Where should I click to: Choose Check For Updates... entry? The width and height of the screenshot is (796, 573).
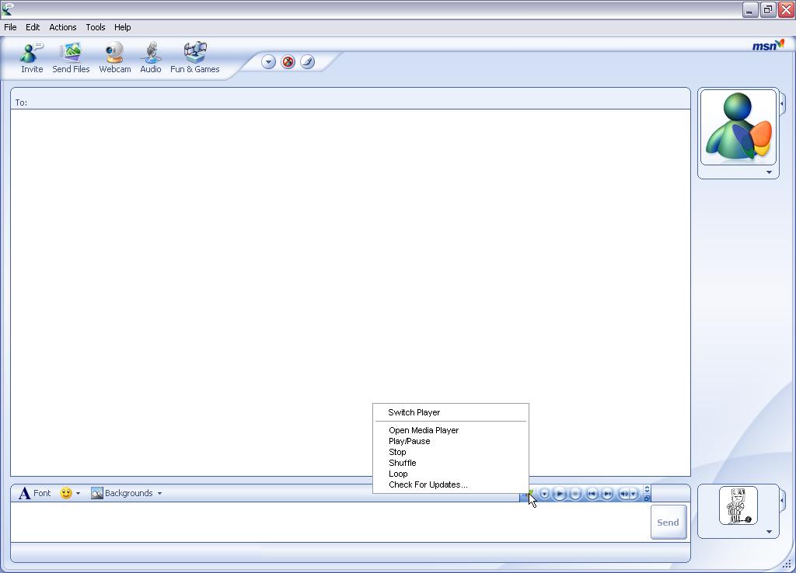[x=428, y=484]
